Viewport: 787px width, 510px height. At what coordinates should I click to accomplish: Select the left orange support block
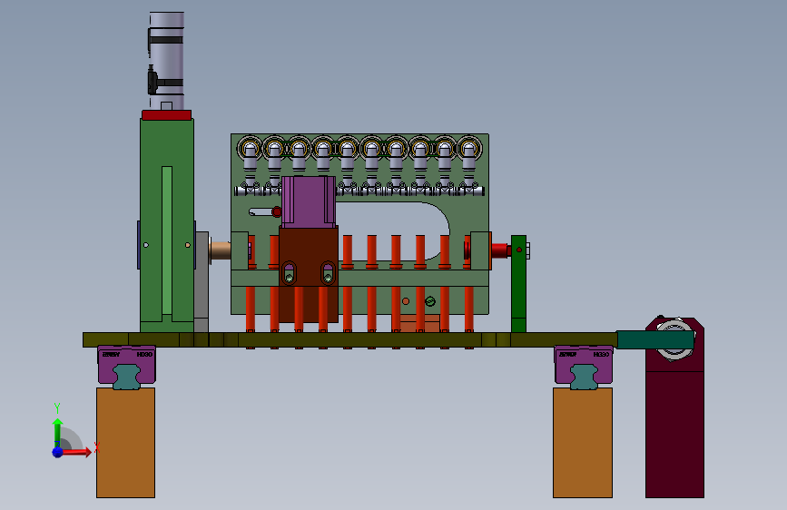pyautogui.click(x=125, y=442)
